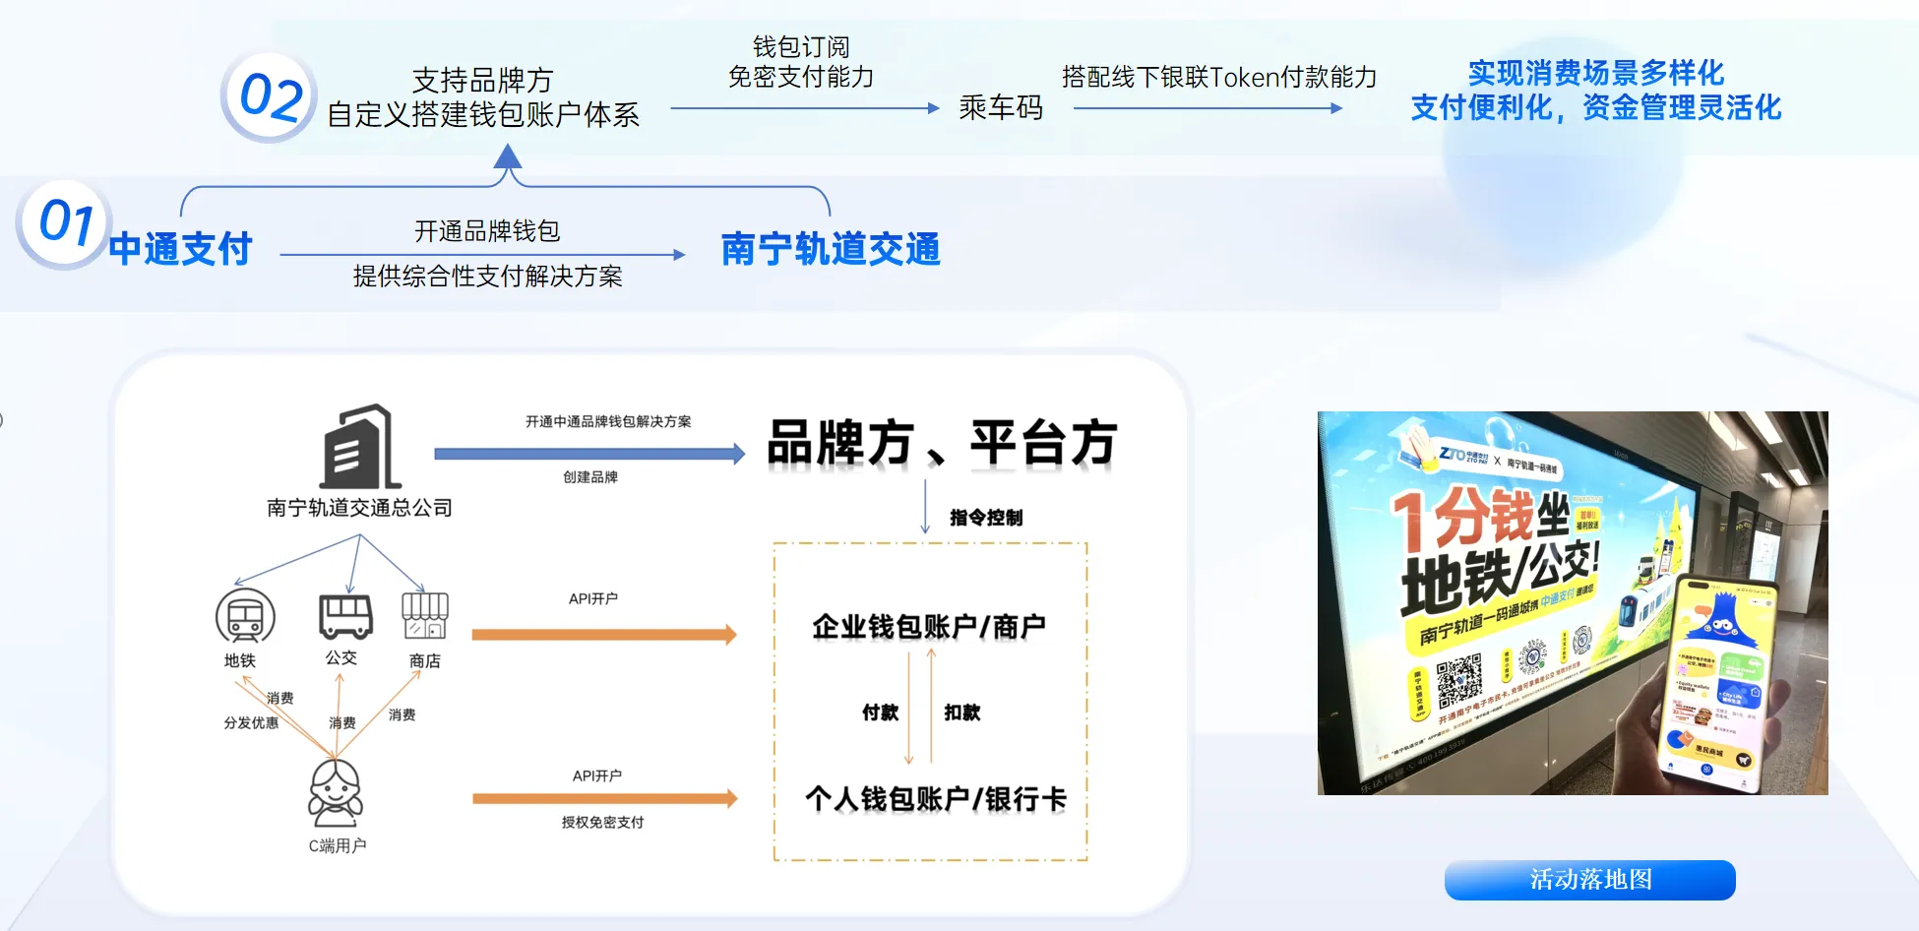Viewport: 1919px width, 931px height.
Task: Click the upward triangle arrow beneath 支持品牌方
Action: [x=508, y=158]
